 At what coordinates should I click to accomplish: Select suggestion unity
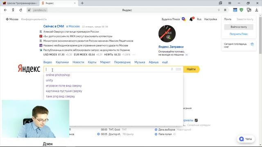click(49, 80)
